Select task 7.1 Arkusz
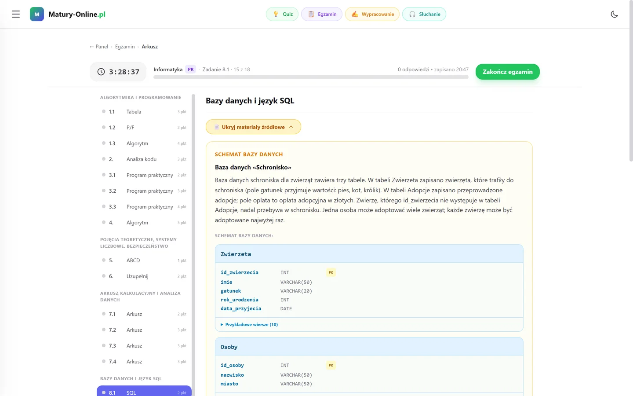 (144, 314)
